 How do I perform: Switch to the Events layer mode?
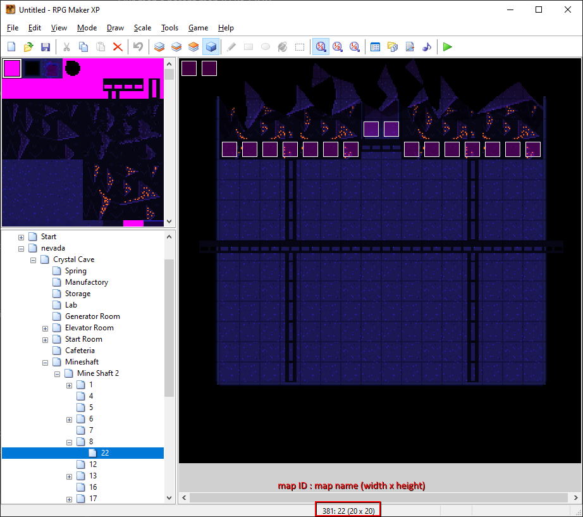point(211,47)
